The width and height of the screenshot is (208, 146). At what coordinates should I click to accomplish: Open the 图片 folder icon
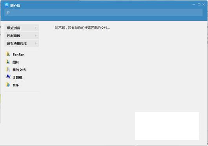(x=8, y=62)
